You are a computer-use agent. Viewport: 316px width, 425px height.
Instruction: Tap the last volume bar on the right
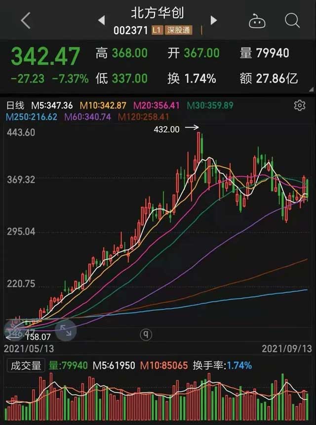(x=307, y=407)
